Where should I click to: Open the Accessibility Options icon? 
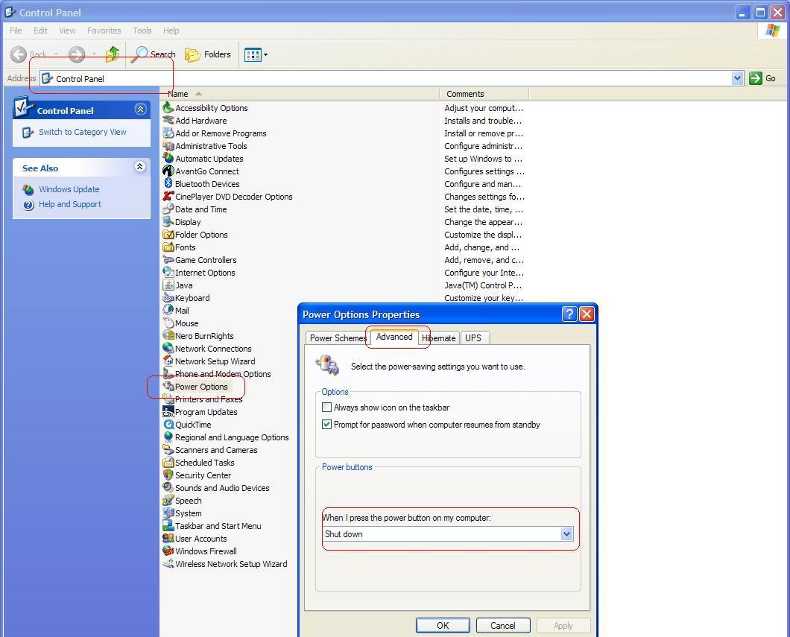pos(168,108)
